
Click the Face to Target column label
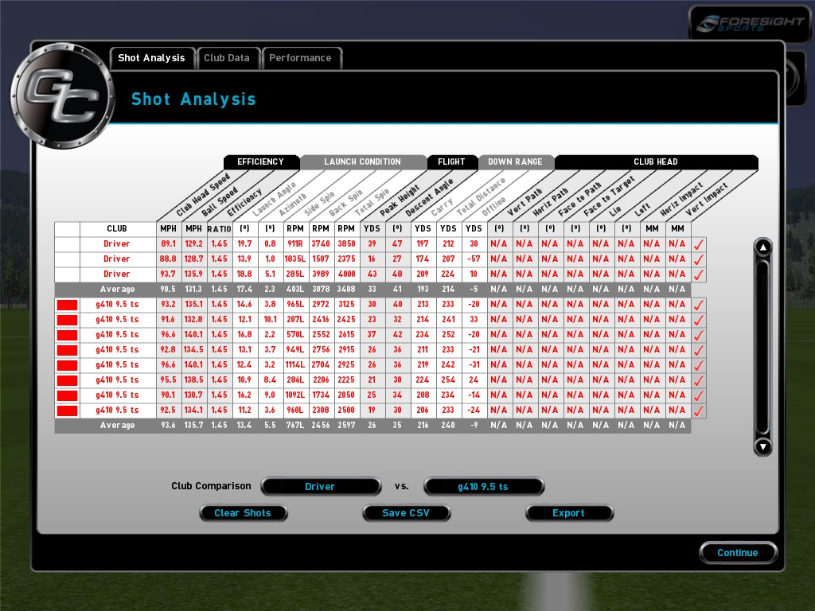[x=609, y=196]
